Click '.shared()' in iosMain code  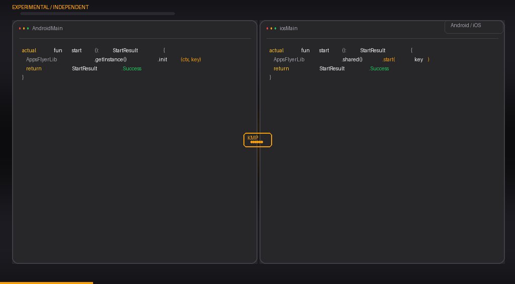[x=352, y=59]
